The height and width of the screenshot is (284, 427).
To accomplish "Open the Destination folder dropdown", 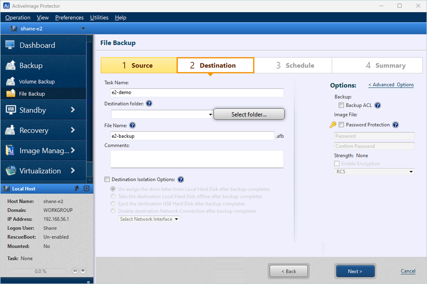I will tap(210, 115).
